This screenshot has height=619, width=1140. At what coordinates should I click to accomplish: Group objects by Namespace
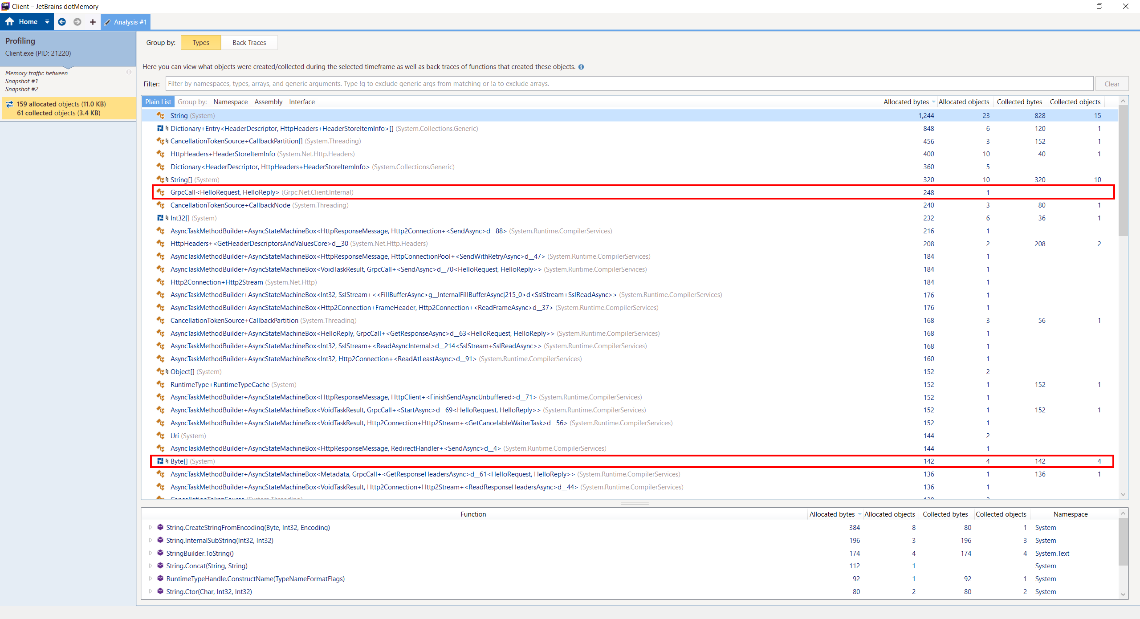coord(230,102)
